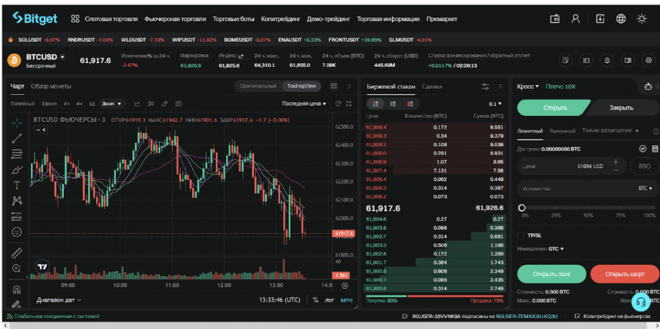This screenshot has width=660, height=329.
Task: Open the Кросс margin mode dropdown
Action: tap(528, 86)
